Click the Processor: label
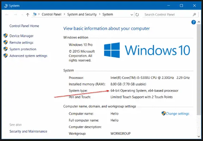The width and height of the screenshot is (203, 141). pos(76,78)
